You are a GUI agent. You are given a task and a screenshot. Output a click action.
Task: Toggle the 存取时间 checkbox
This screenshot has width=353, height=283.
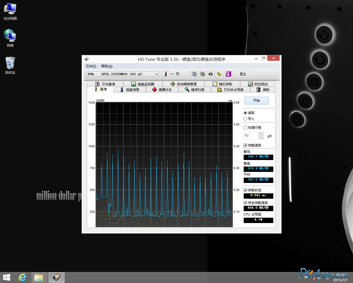point(245,190)
